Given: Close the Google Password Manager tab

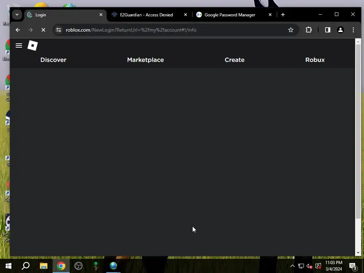Looking at the screenshot, I should [x=270, y=15].
